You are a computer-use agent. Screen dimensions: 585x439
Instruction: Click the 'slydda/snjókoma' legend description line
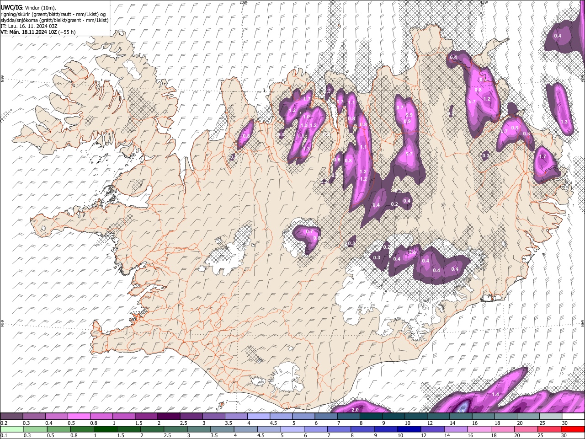click(55, 20)
